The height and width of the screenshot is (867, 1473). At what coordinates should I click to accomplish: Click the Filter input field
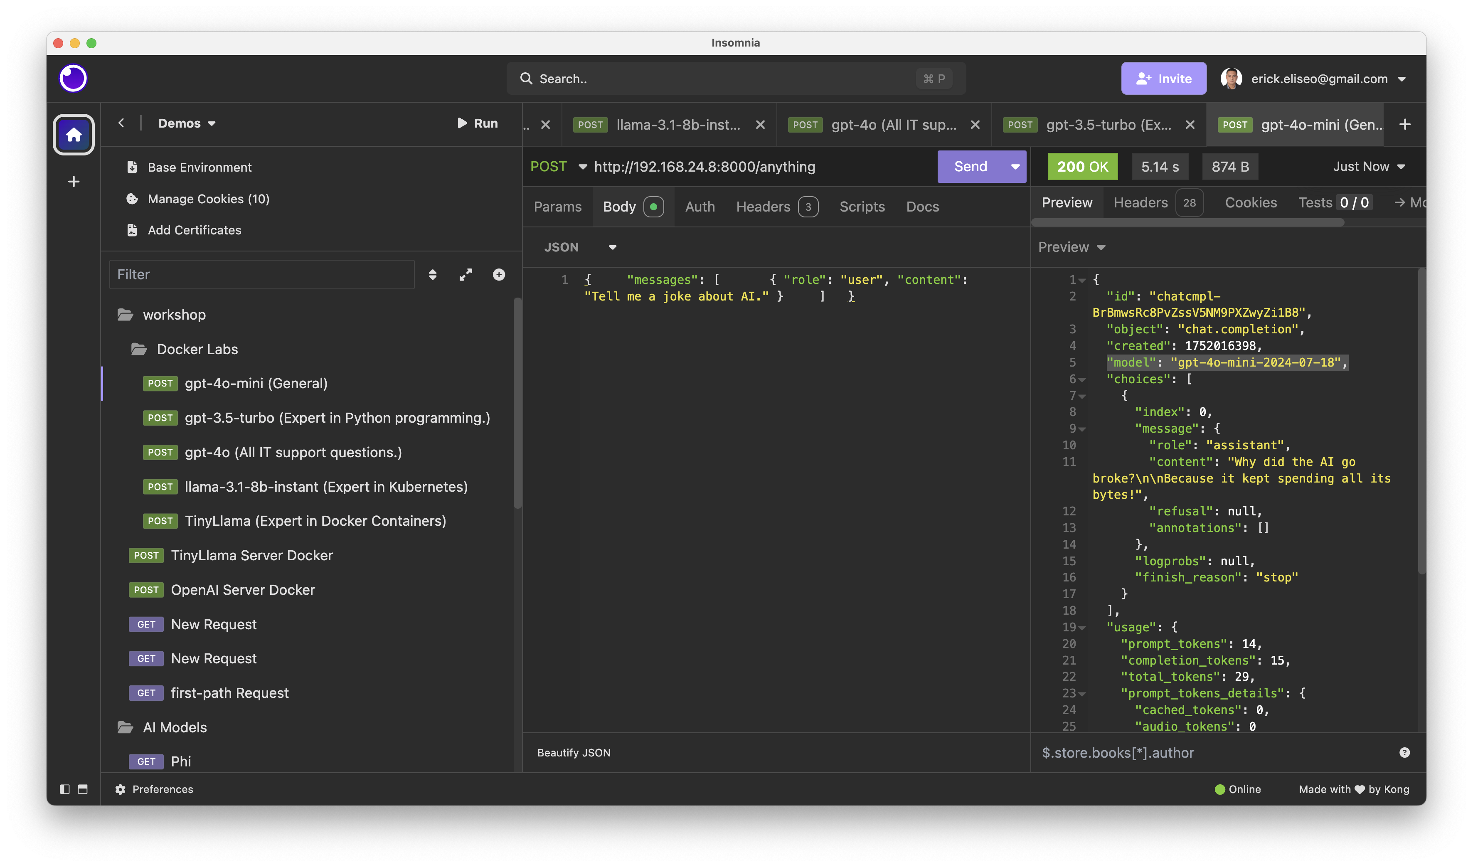coord(262,275)
